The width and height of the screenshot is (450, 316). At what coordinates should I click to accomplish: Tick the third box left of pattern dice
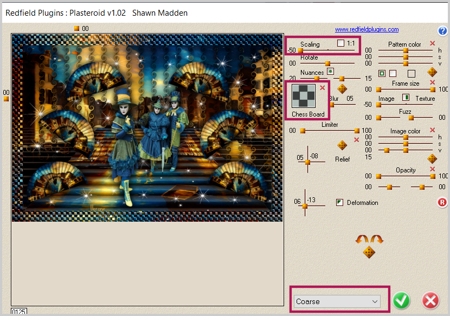(412, 74)
